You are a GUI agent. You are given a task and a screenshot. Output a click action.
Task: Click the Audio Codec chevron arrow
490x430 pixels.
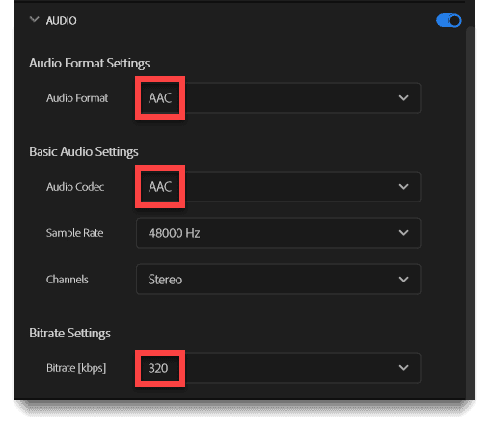pos(403,187)
